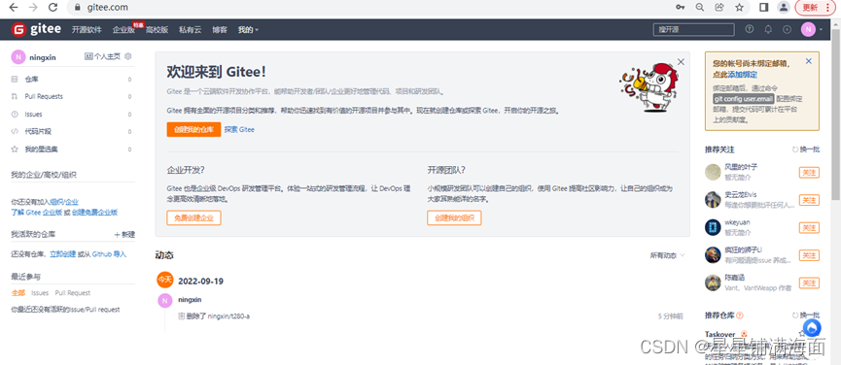Bookmark this page with star icon
The height and width of the screenshot is (365, 841).
click(739, 8)
